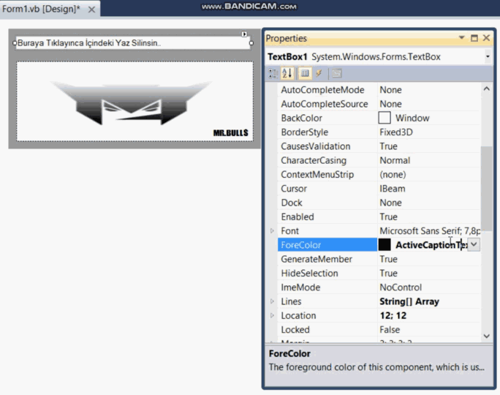Screen dimensions: 500x395
Task: Click the textbox with Buraya Tıklayınca text
Action: pyautogui.click(x=133, y=42)
